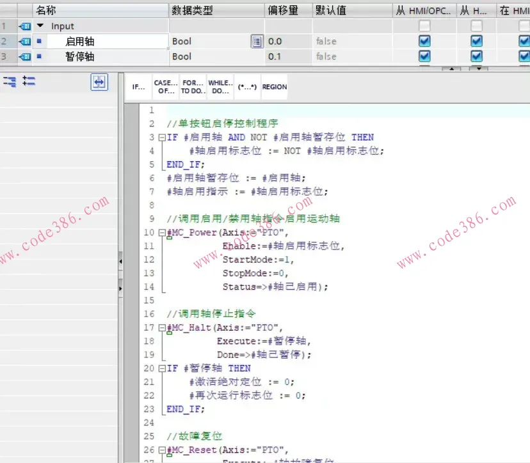Insert CASE OF statement template
The height and width of the screenshot is (463, 530).
point(166,87)
